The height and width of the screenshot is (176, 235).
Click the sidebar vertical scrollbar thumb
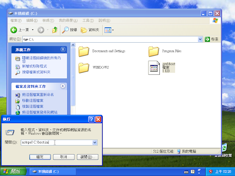coord(73,77)
